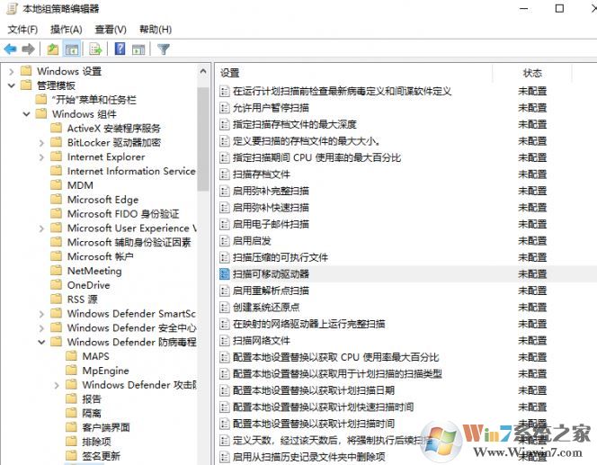Select “开始”菜单和任务栏 tree item
Viewport: 597px width, 465px height.
94,100
